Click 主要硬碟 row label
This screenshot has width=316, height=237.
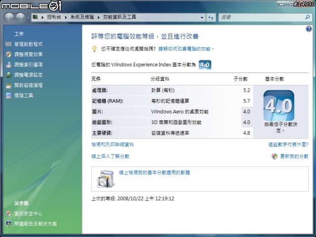[x=102, y=133]
